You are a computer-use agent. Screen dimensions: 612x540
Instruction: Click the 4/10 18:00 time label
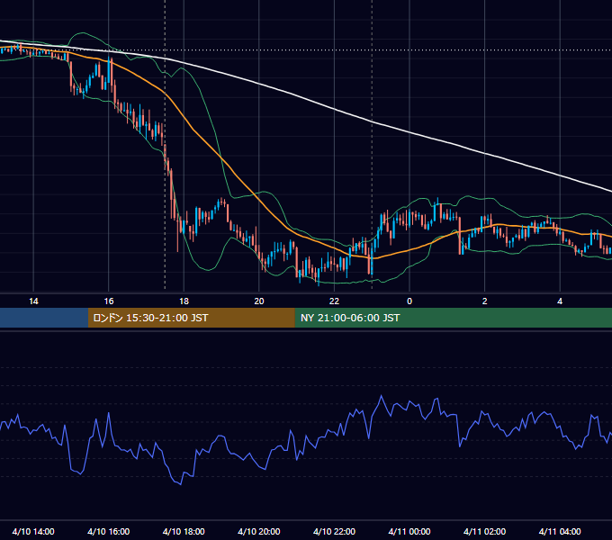[184, 531]
